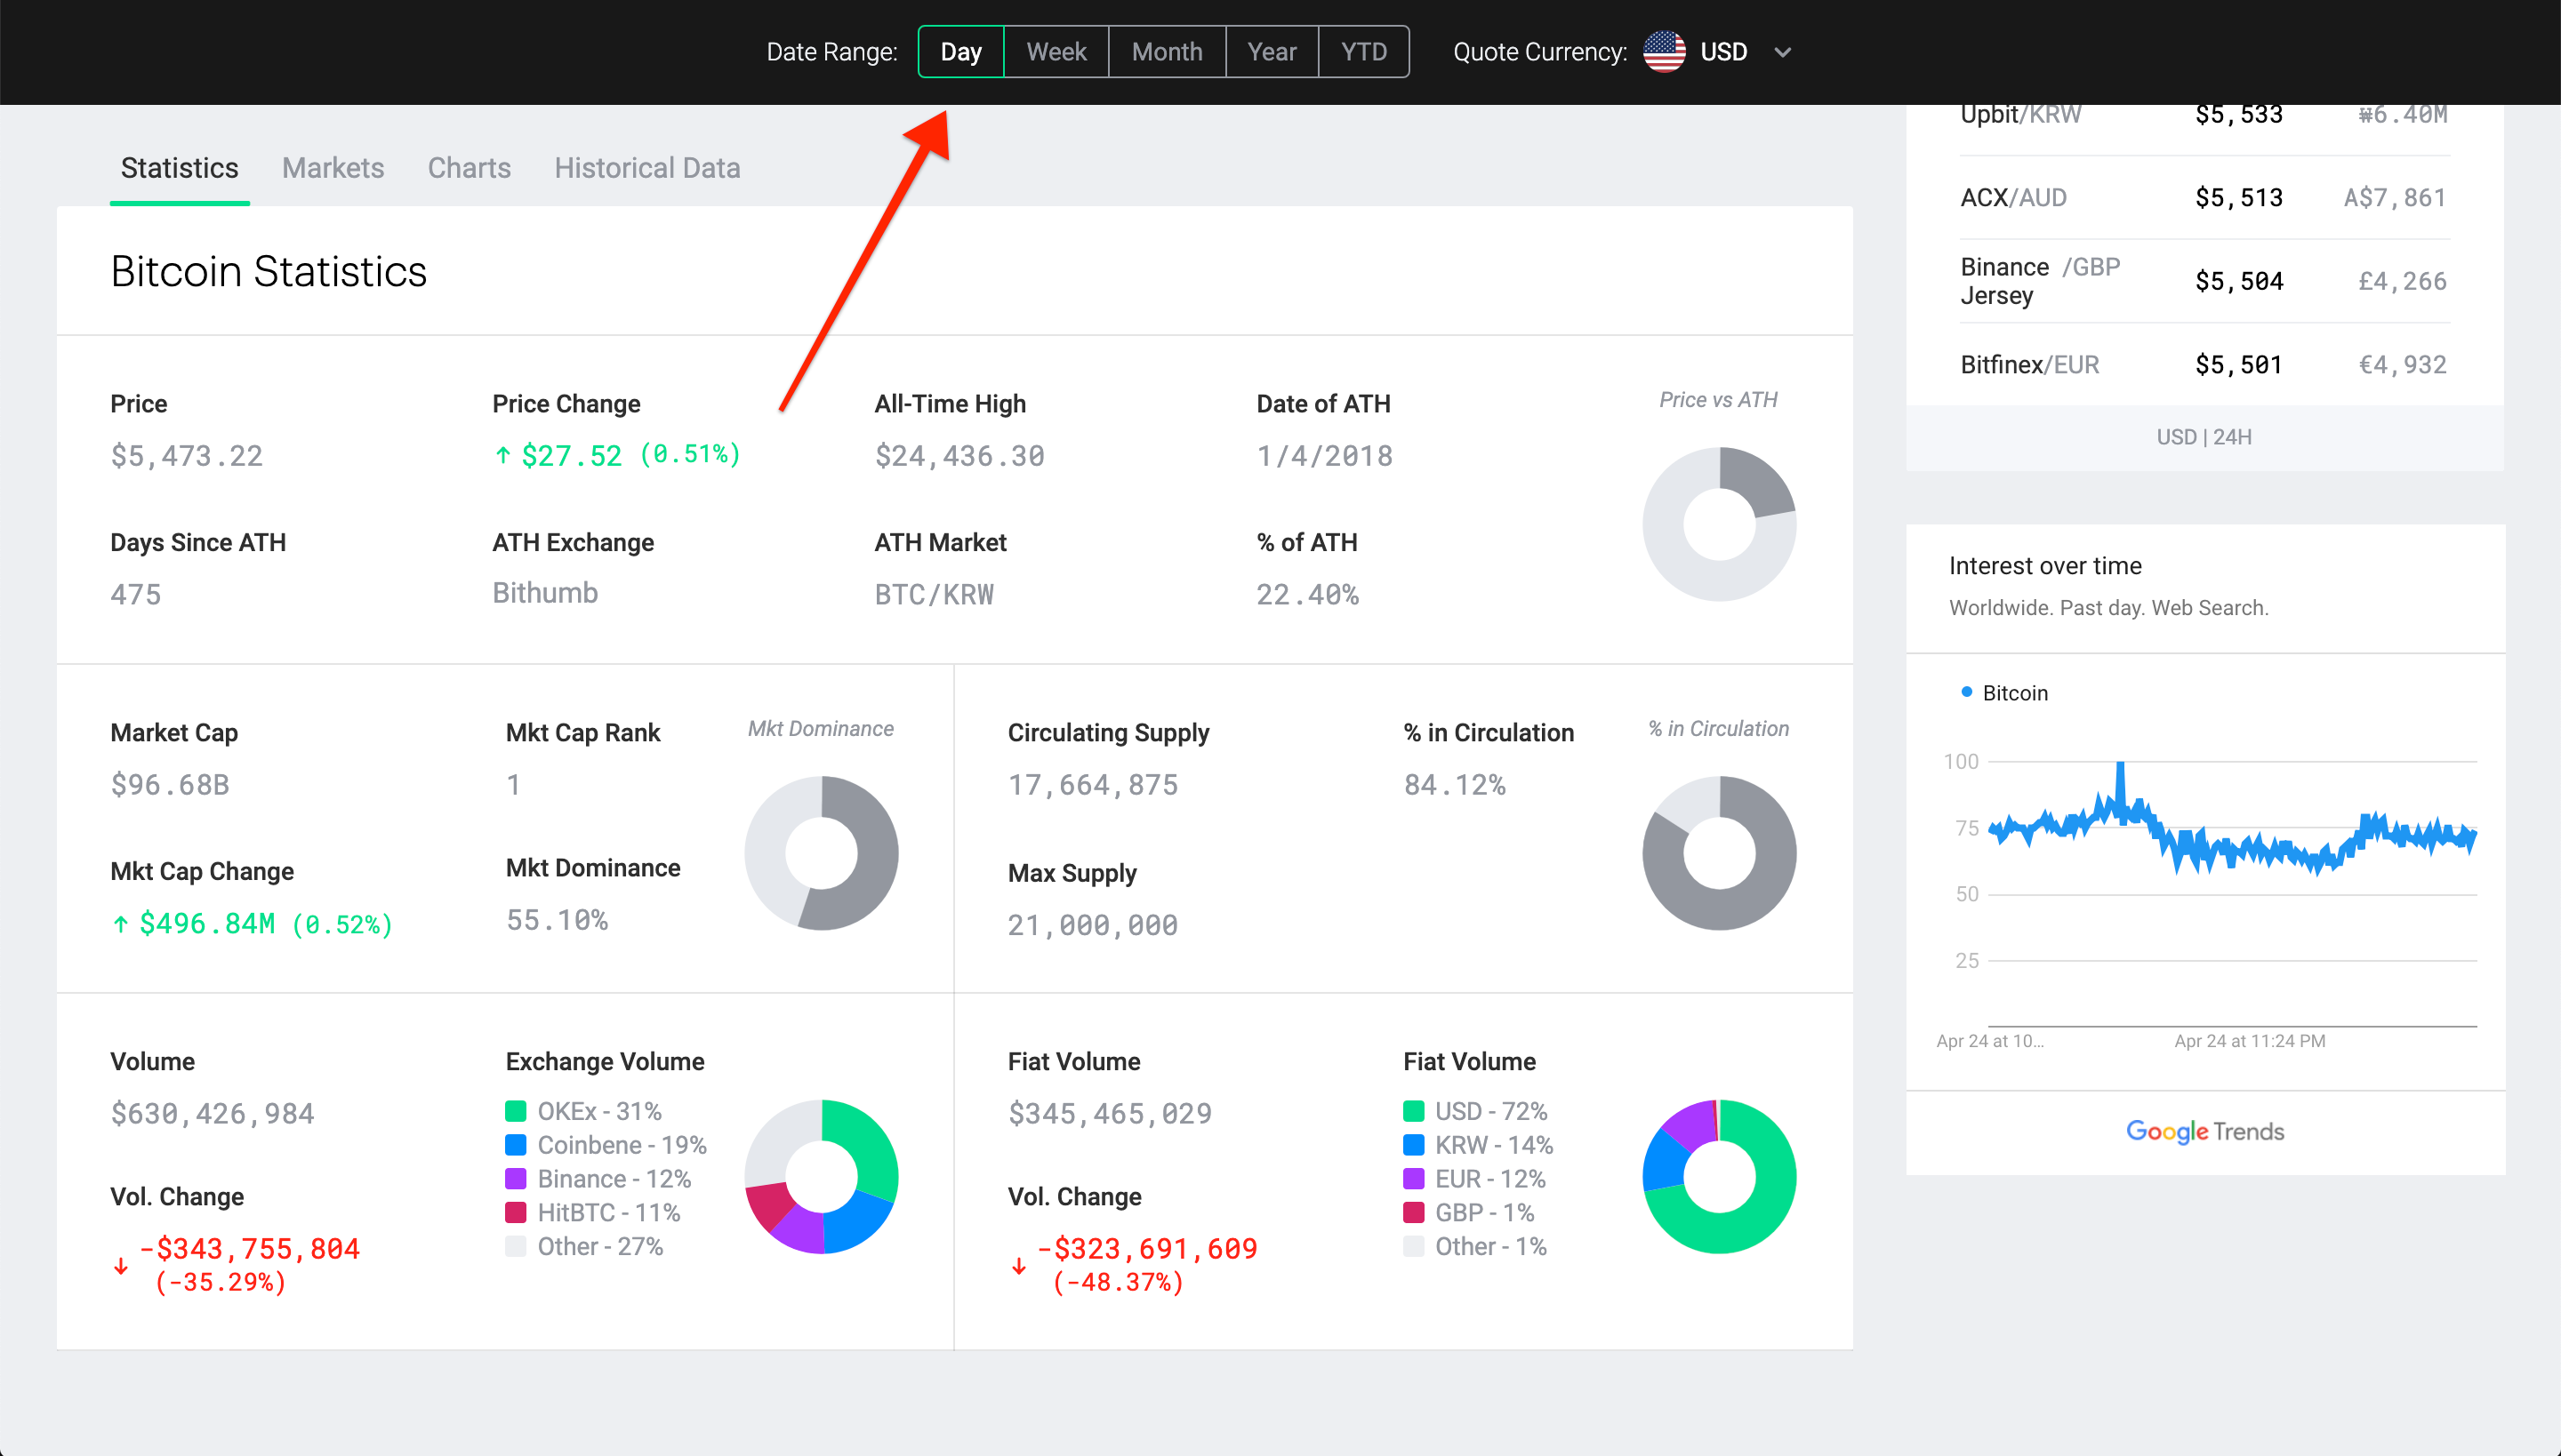2561x1456 pixels.
Task: Select the Day date range
Action: [960, 52]
